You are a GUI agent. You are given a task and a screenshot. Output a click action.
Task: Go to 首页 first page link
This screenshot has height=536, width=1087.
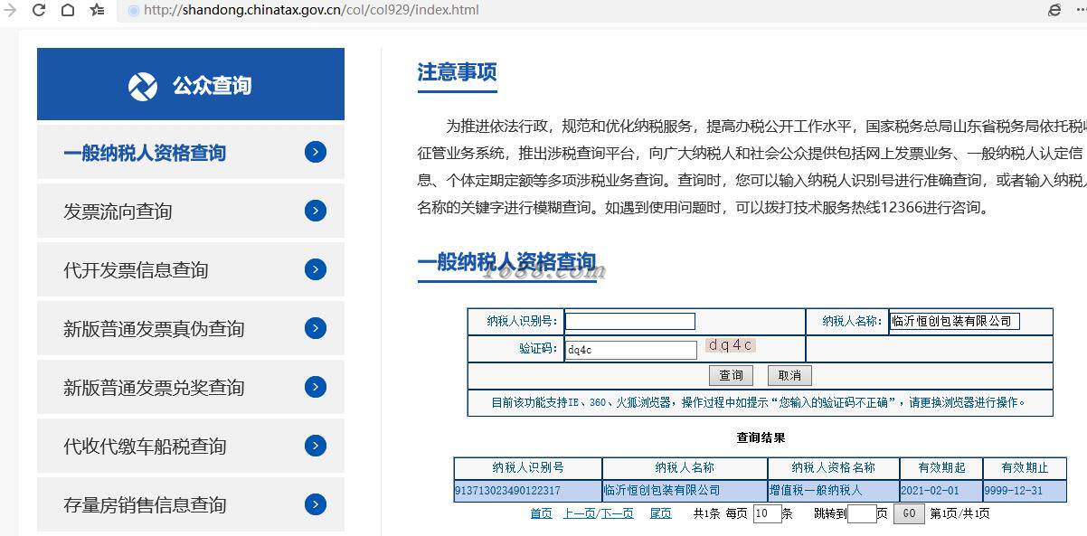pyautogui.click(x=541, y=513)
